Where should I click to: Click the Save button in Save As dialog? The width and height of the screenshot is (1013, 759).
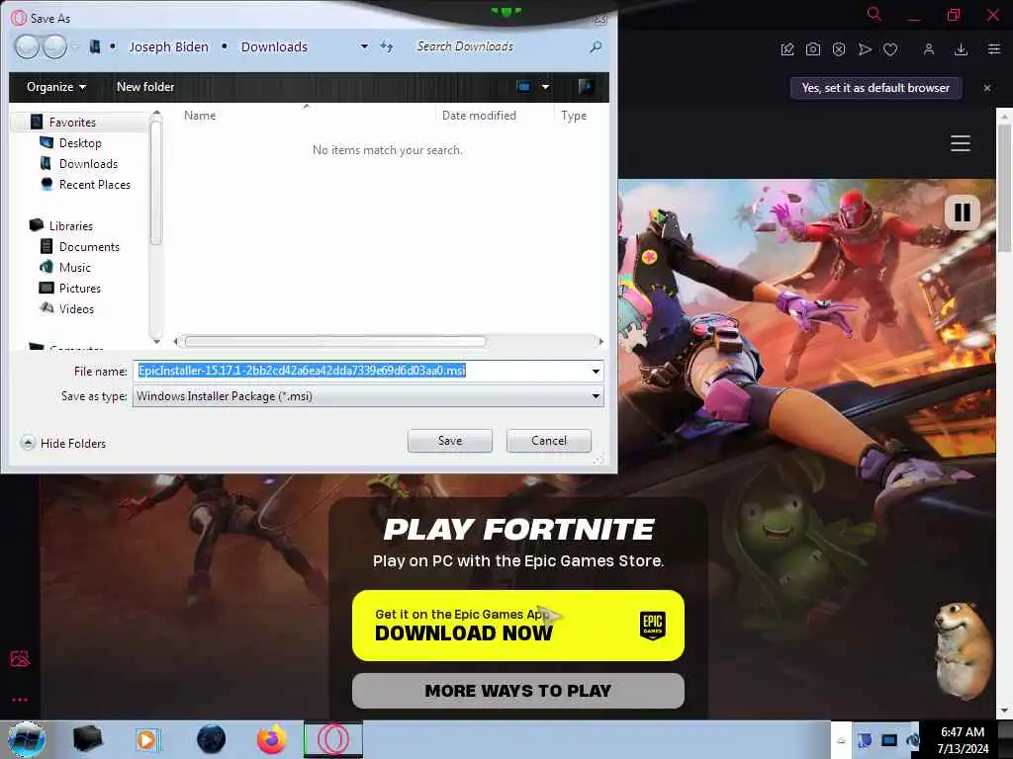(450, 441)
